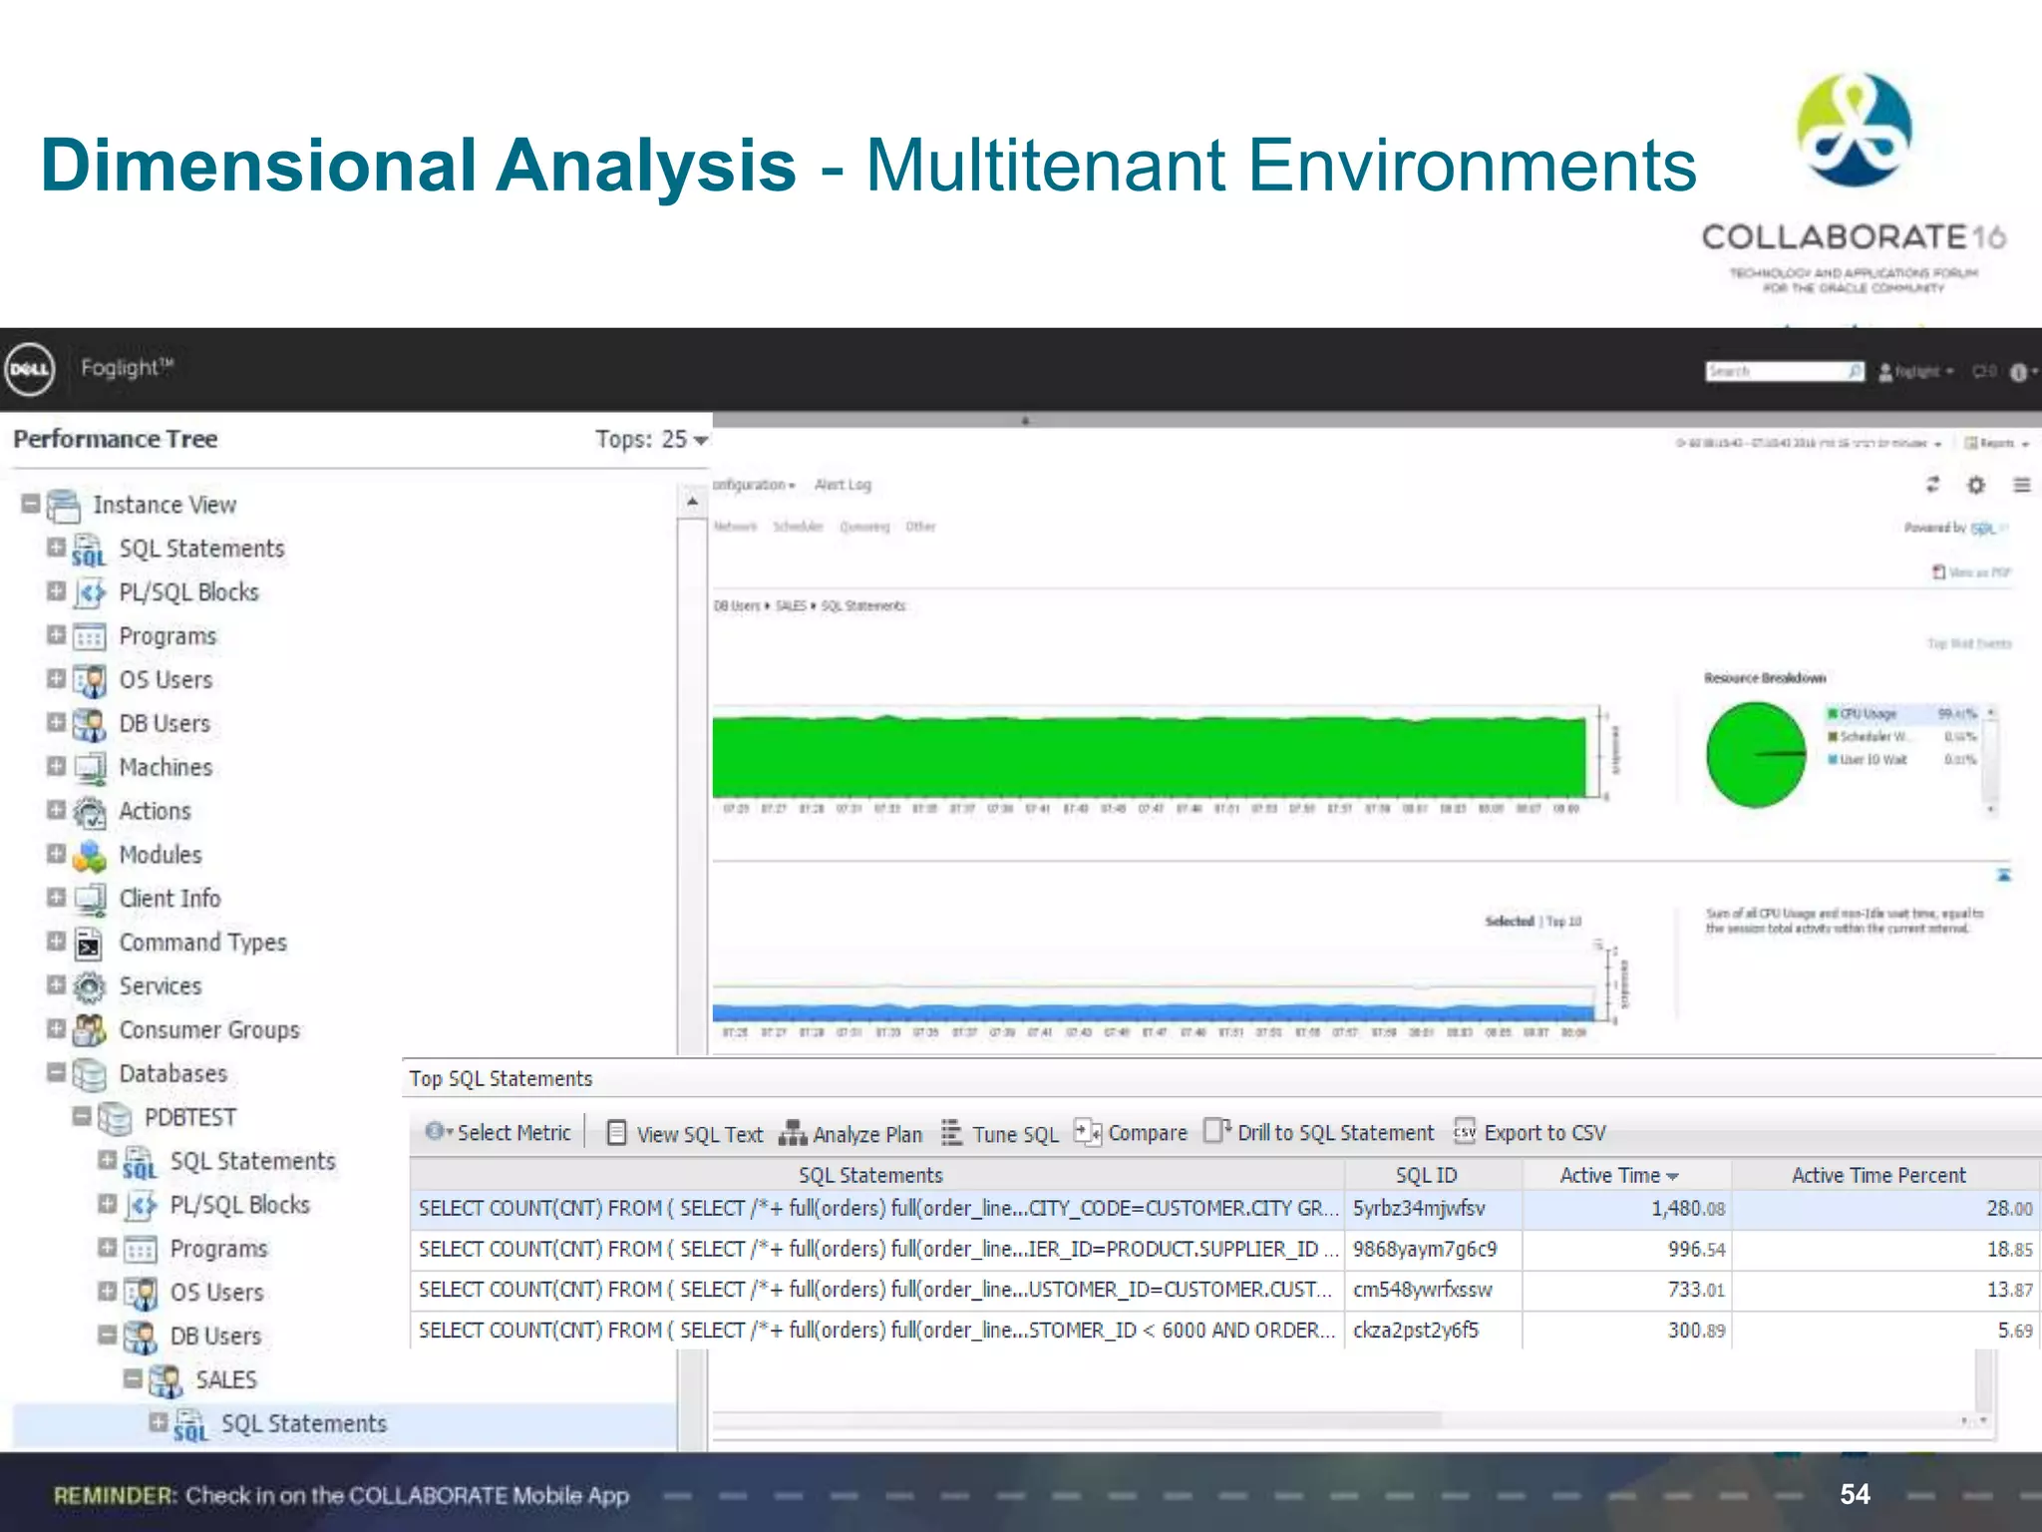
Task: Click the Client Info icon
Action: click(89, 900)
